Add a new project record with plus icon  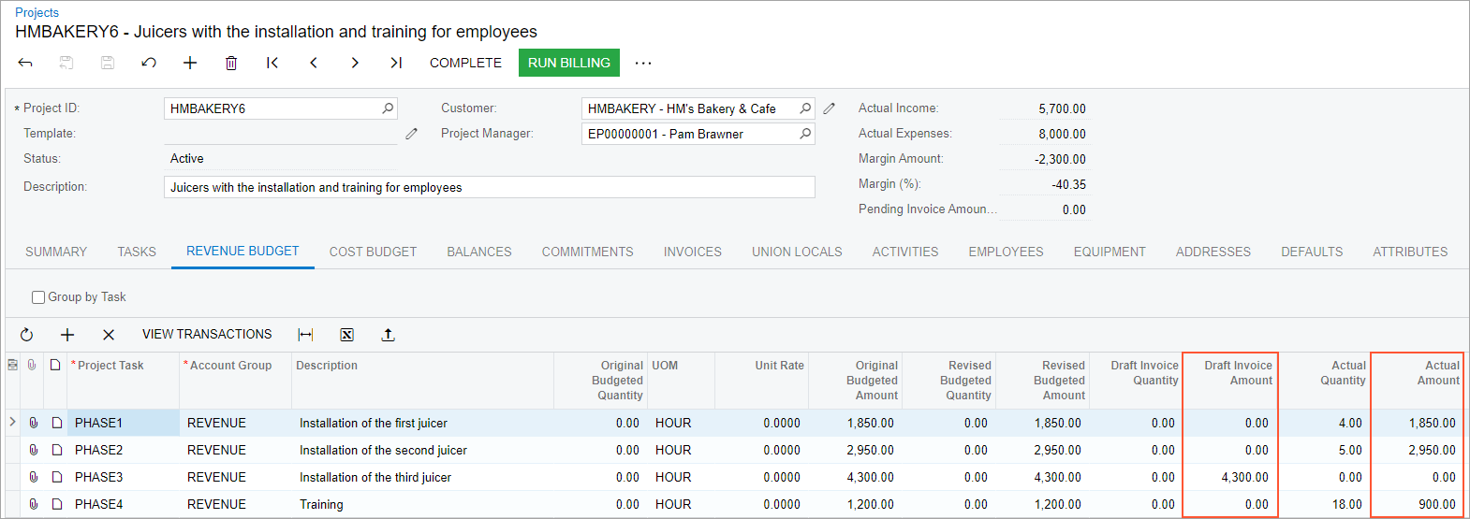(x=190, y=63)
